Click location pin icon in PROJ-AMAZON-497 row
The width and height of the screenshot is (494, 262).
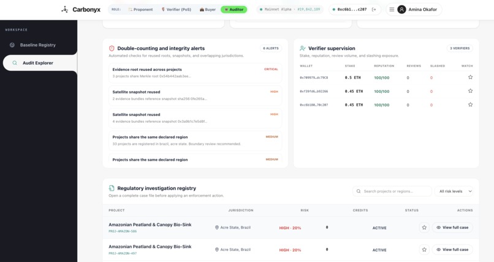217,249
